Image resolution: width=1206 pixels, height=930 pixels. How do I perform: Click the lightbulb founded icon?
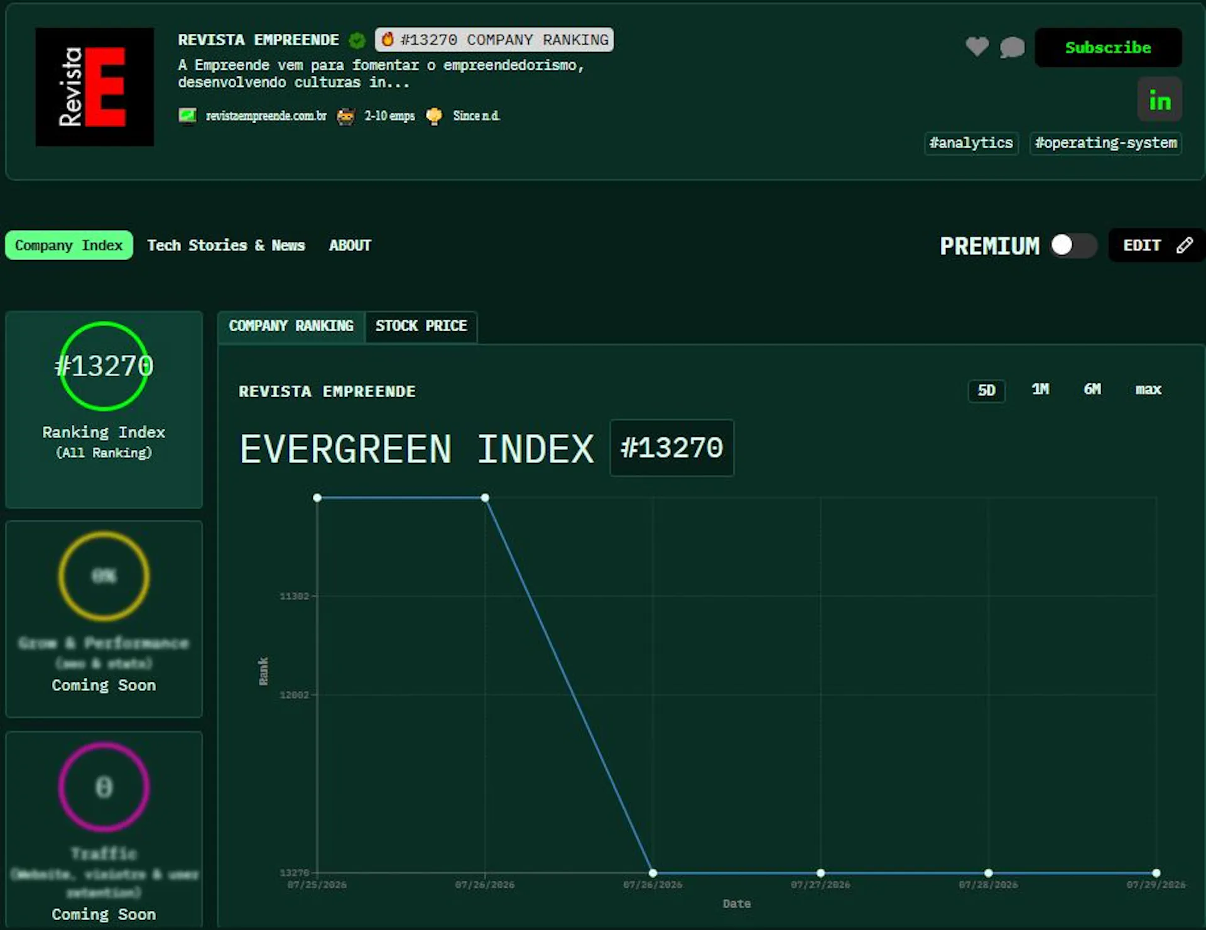434,116
